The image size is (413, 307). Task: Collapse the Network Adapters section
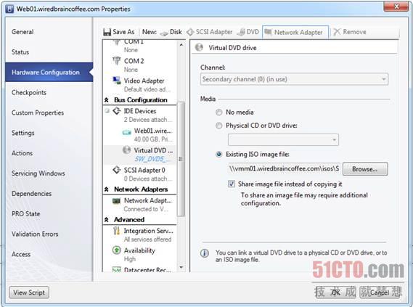107,189
